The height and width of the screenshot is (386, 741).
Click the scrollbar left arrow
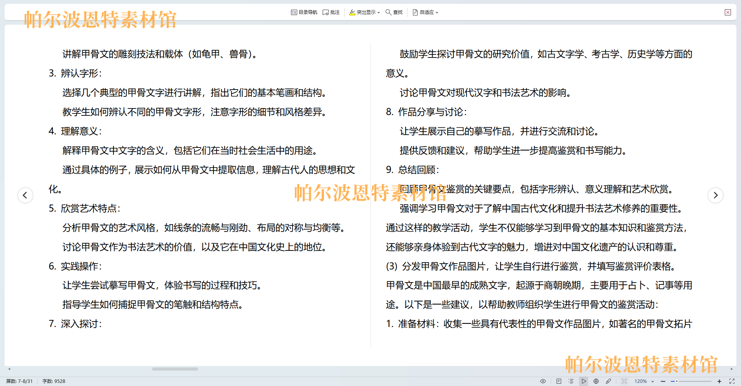click(9, 369)
